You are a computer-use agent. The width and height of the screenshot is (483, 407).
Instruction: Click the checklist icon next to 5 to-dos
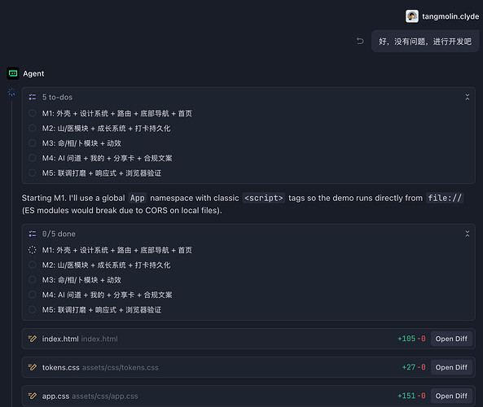tap(33, 98)
